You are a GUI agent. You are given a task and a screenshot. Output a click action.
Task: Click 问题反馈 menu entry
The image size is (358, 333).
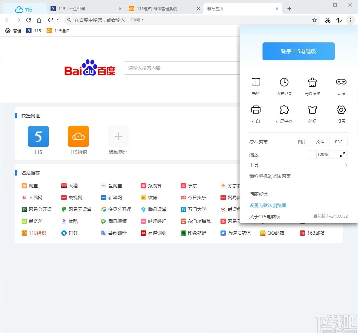tap(259, 194)
